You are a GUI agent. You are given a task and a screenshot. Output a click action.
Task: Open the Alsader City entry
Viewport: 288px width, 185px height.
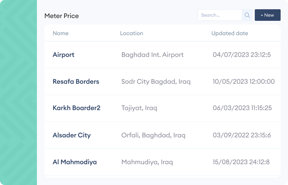pyautogui.click(x=72, y=136)
